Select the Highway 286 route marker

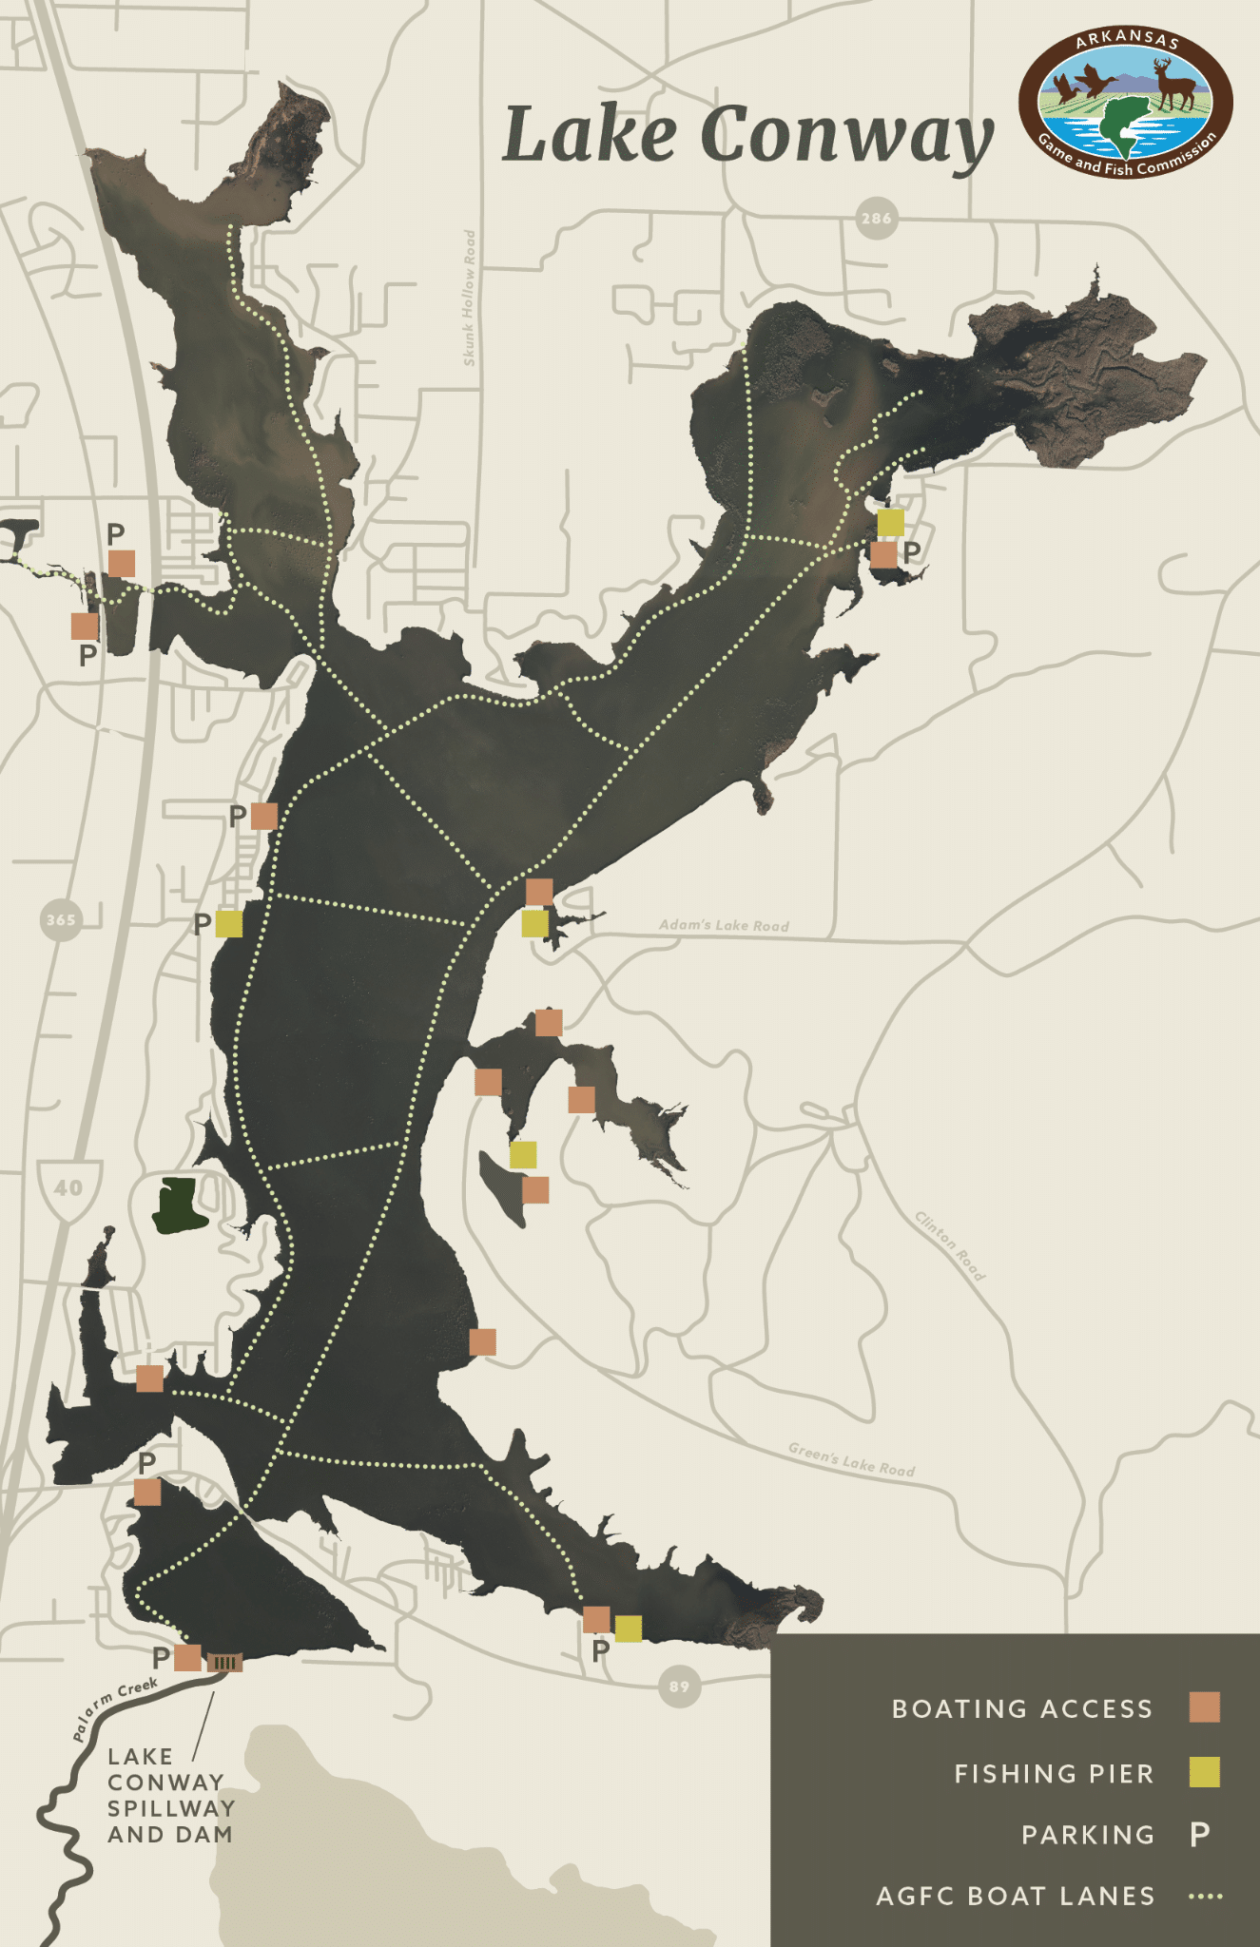876,218
